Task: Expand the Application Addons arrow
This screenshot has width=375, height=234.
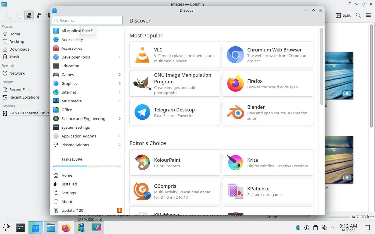Action: pyautogui.click(x=120, y=136)
